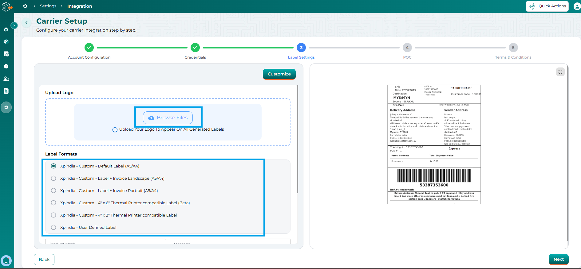Select Xpindia Custom Default Label (A5/A4)
Viewport: 581px width, 269px height.
point(53,166)
